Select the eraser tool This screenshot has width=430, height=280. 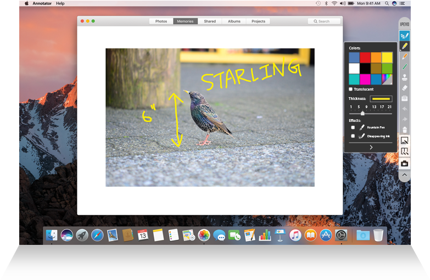404,88
